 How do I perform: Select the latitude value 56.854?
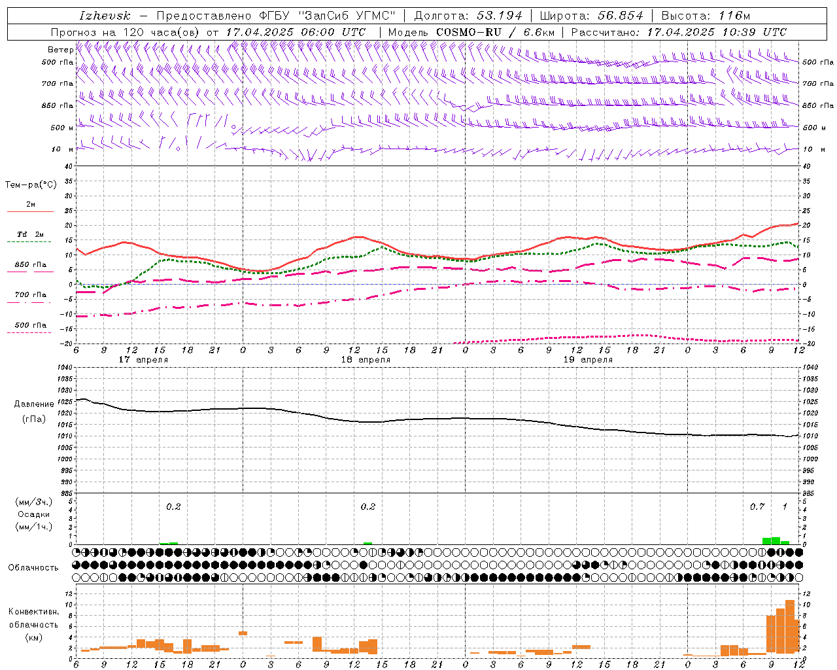[621, 16]
